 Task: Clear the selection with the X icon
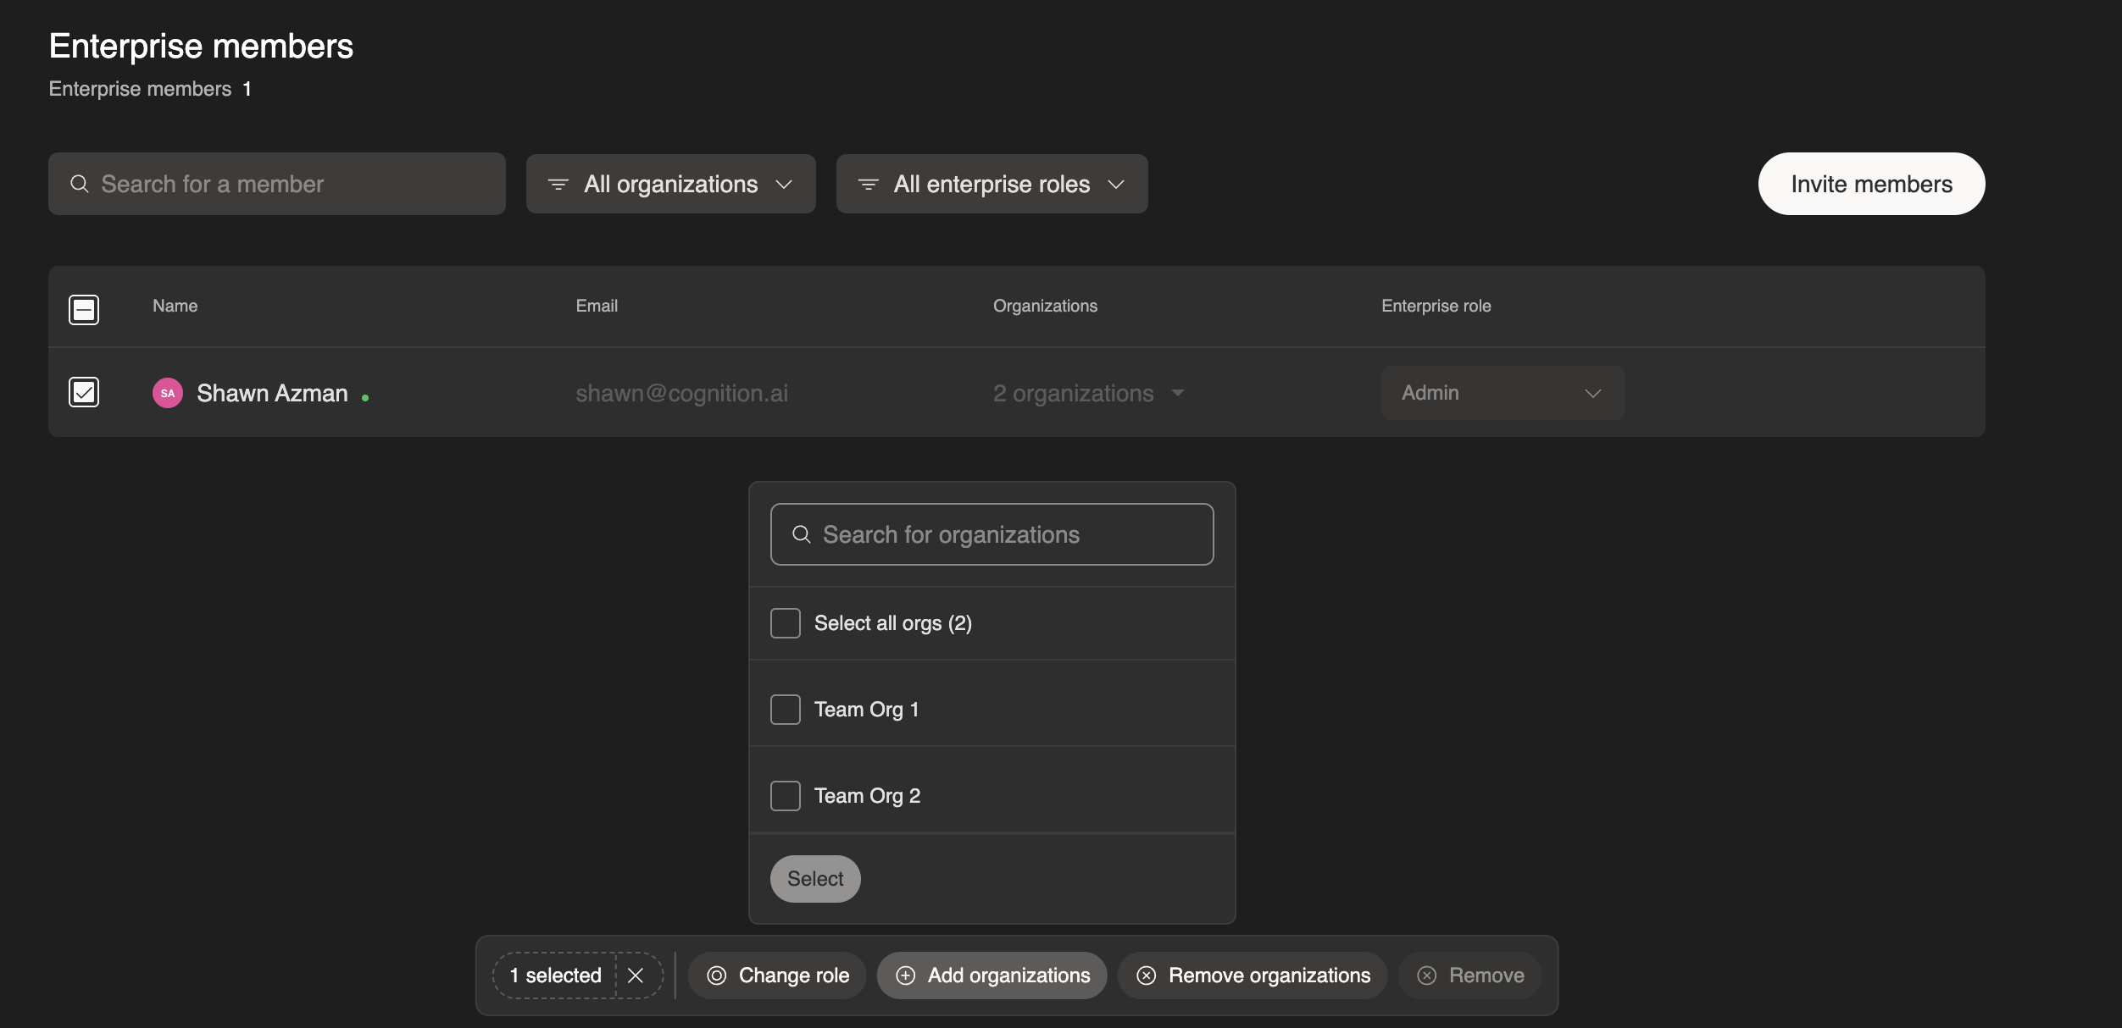(636, 975)
